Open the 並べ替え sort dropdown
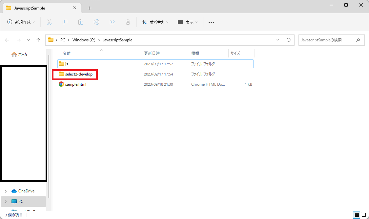The width and height of the screenshot is (369, 219). tap(155, 22)
